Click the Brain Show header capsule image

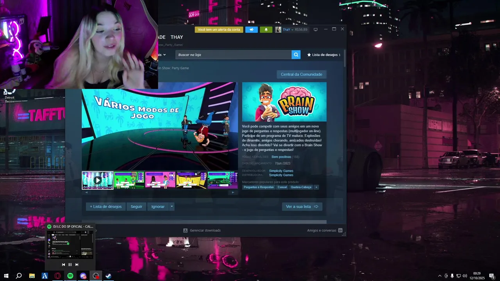coord(284,102)
